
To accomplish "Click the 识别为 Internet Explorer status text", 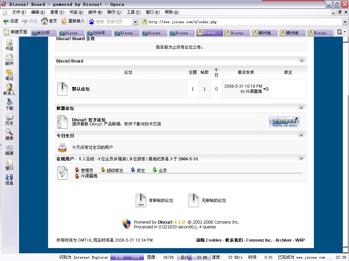I will click(x=84, y=257).
